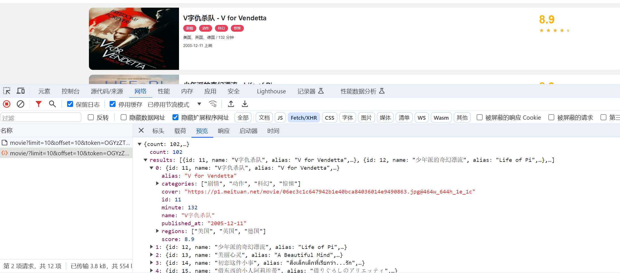Select the document request movie?limit=10
This screenshot has height=273, width=620.
pyautogui.click(x=66, y=143)
